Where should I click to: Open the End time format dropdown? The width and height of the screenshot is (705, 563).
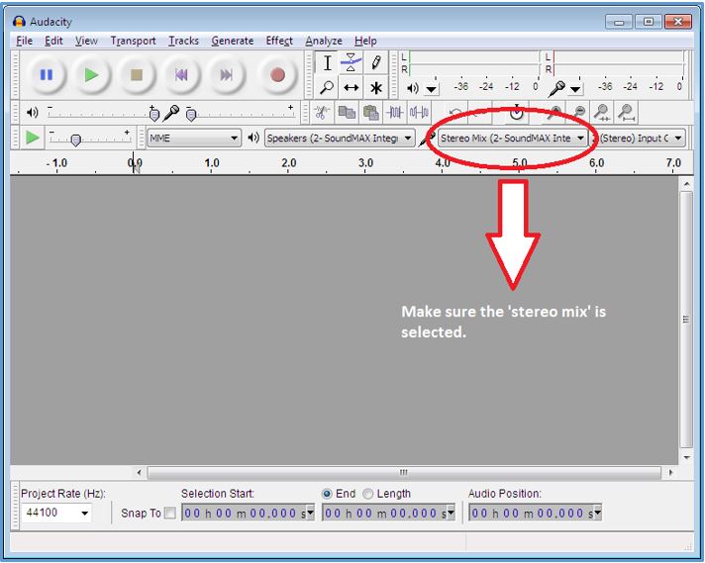coord(451,513)
